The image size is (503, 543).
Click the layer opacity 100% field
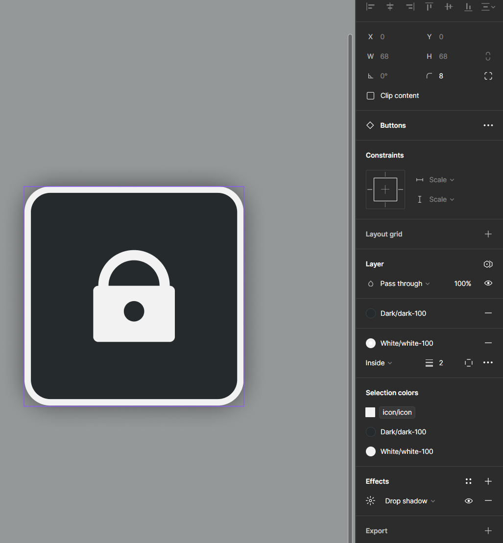click(x=462, y=283)
